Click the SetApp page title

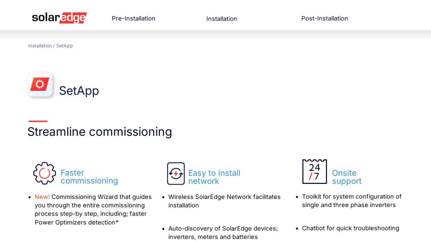(x=79, y=91)
